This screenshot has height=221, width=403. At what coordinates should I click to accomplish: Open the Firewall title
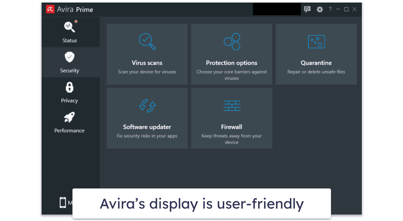click(231, 127)
